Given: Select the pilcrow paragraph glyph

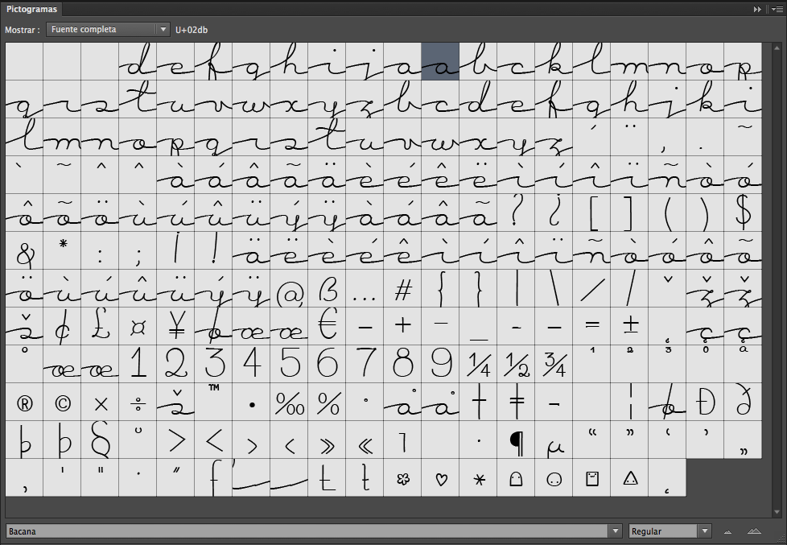Looking at the screenshot, I should pos(516,440).
